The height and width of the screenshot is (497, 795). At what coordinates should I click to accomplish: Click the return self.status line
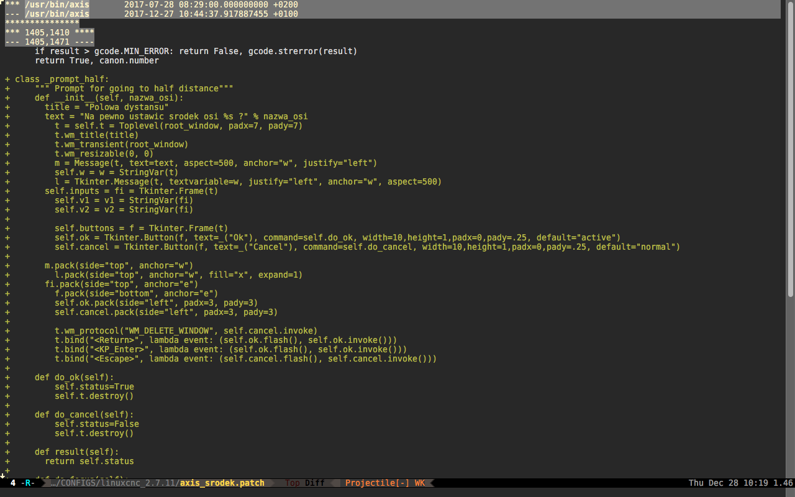click(x=89, y=461)
